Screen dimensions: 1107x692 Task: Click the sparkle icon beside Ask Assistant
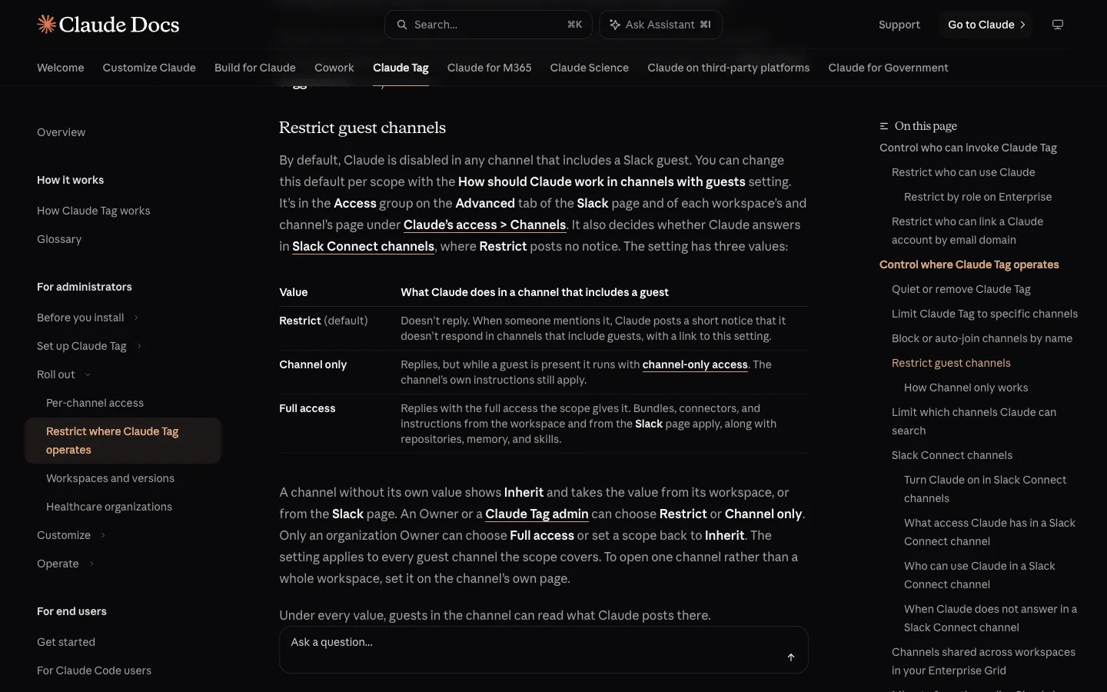[615, 25]
